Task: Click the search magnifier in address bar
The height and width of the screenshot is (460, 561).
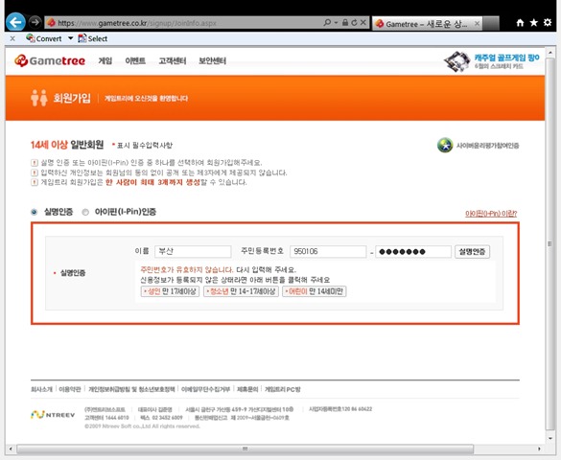Action: tap(327, 22)
